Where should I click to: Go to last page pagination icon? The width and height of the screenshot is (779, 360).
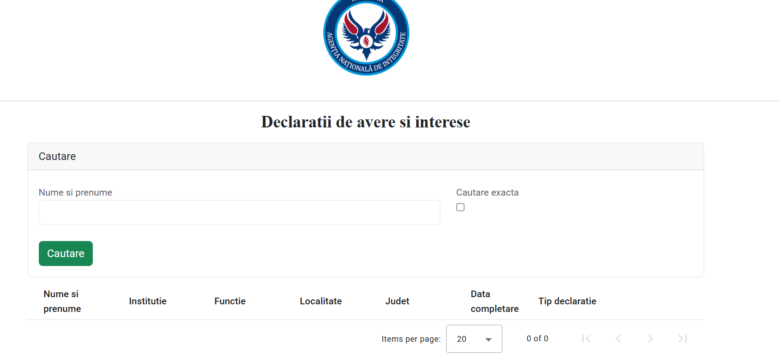[683, 339]
